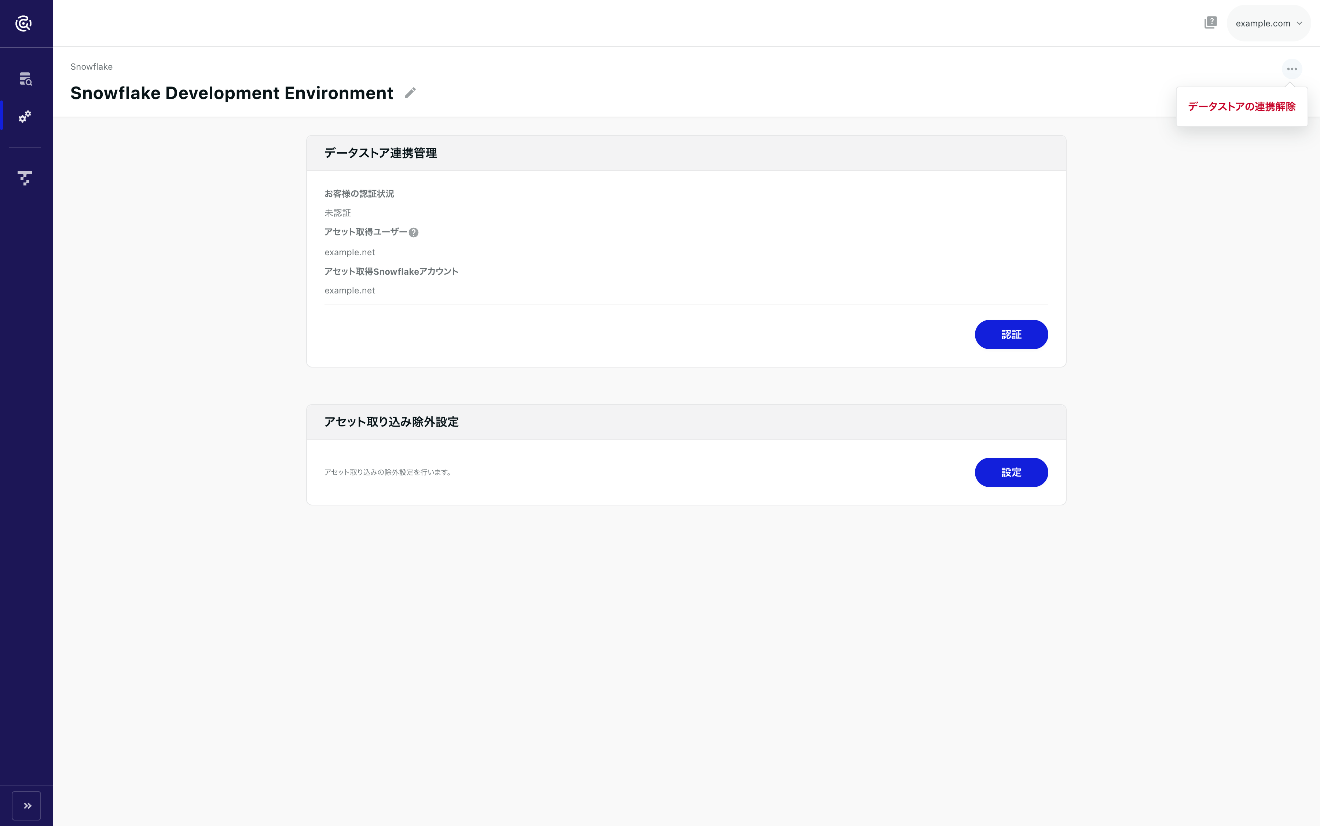Click the app logo in the sidebar
The width and height of the screenshot is (1320, 826).
(x=23, y=23)
